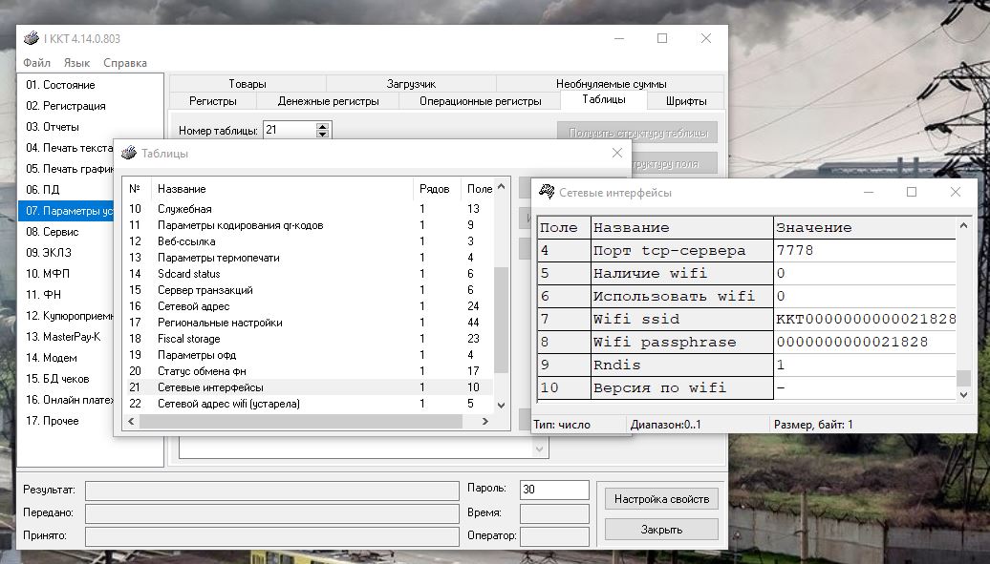Click the Закрыть button
This screenshot has width=990, height=564.
point(661,530)
